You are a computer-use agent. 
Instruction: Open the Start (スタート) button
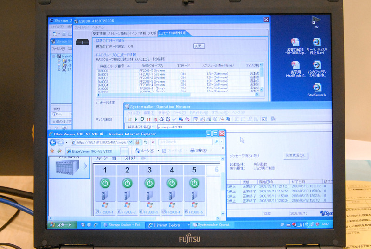pos(63,225)
